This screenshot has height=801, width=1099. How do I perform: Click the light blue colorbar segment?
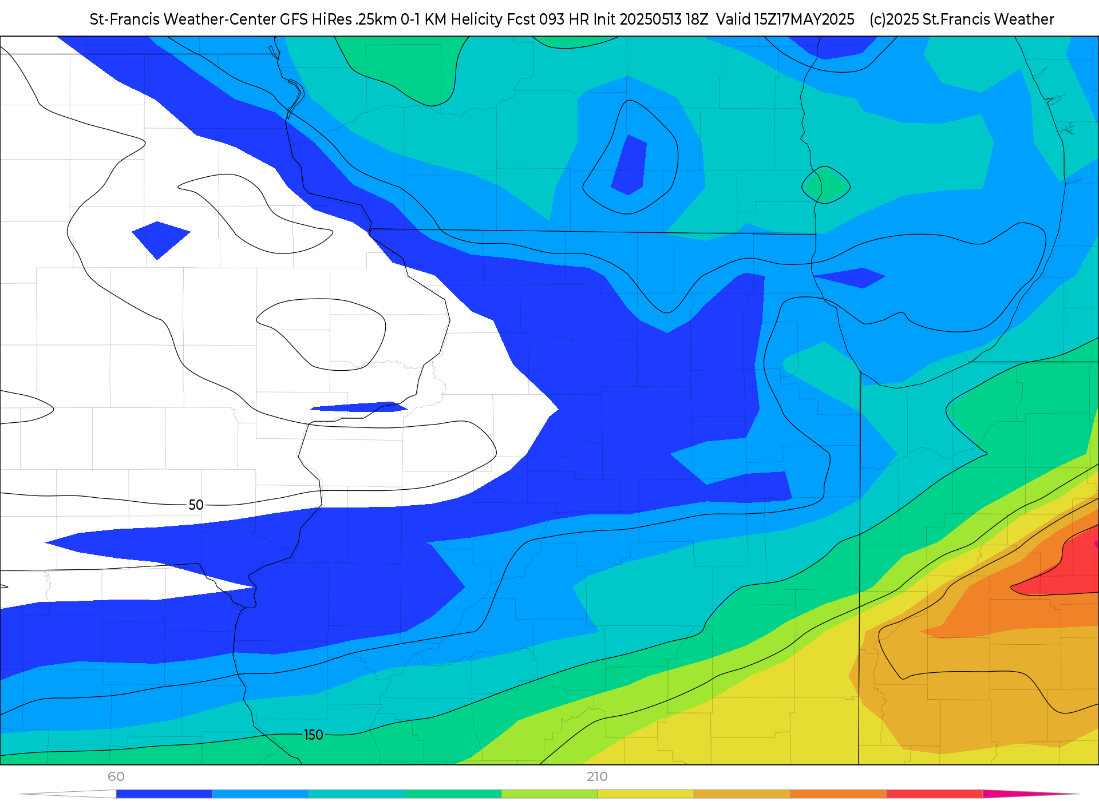pyautogui.click(x=260, y=794)
